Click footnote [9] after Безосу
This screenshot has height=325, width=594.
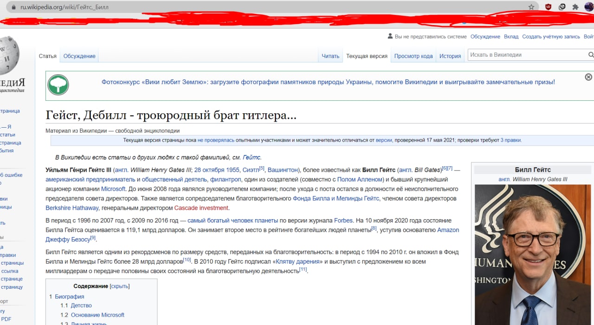[x=93, y=238]
